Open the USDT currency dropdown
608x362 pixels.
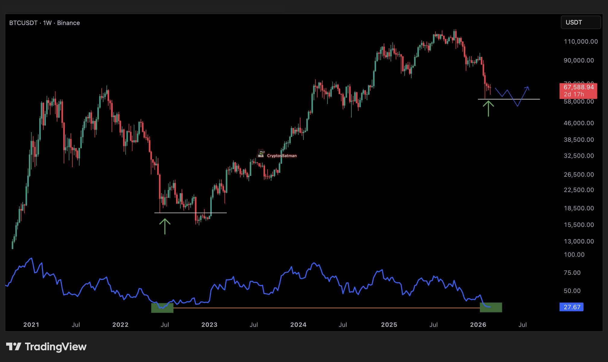tap(580, 22)
